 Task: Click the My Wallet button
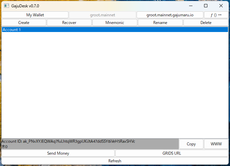35,15
